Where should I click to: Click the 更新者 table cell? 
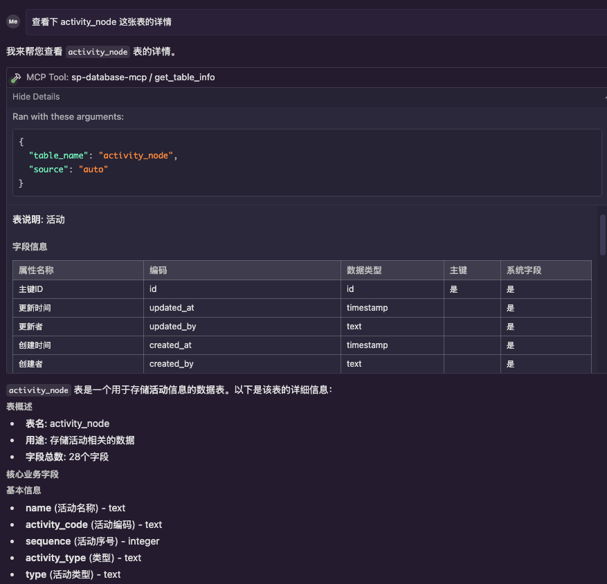pyautogui.click(x=78, y=327)
